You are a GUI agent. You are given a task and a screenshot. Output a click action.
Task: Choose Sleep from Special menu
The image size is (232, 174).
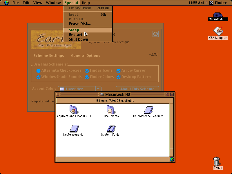tap(88, 30)
